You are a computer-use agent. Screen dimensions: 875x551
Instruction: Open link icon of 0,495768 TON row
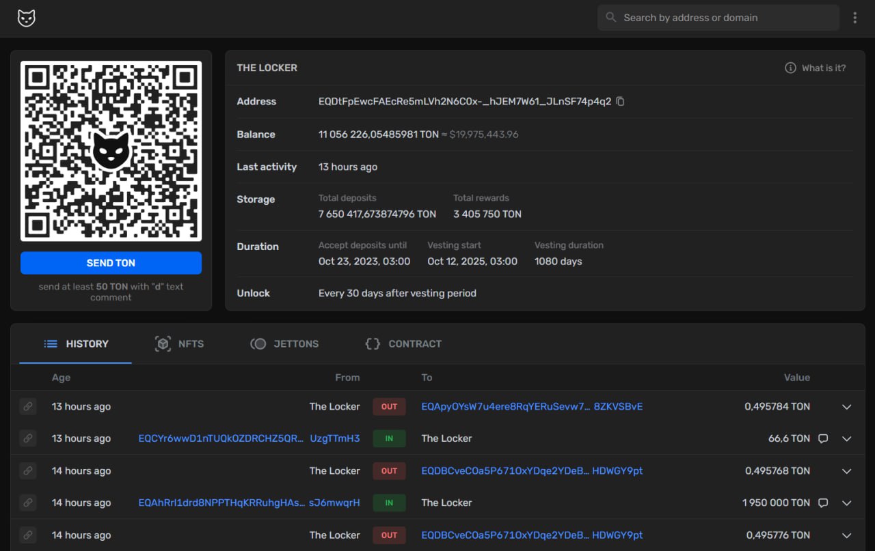click(28, 470)
